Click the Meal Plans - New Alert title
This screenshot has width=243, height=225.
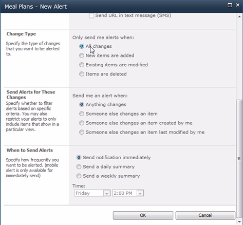click(x=35, y=7)
